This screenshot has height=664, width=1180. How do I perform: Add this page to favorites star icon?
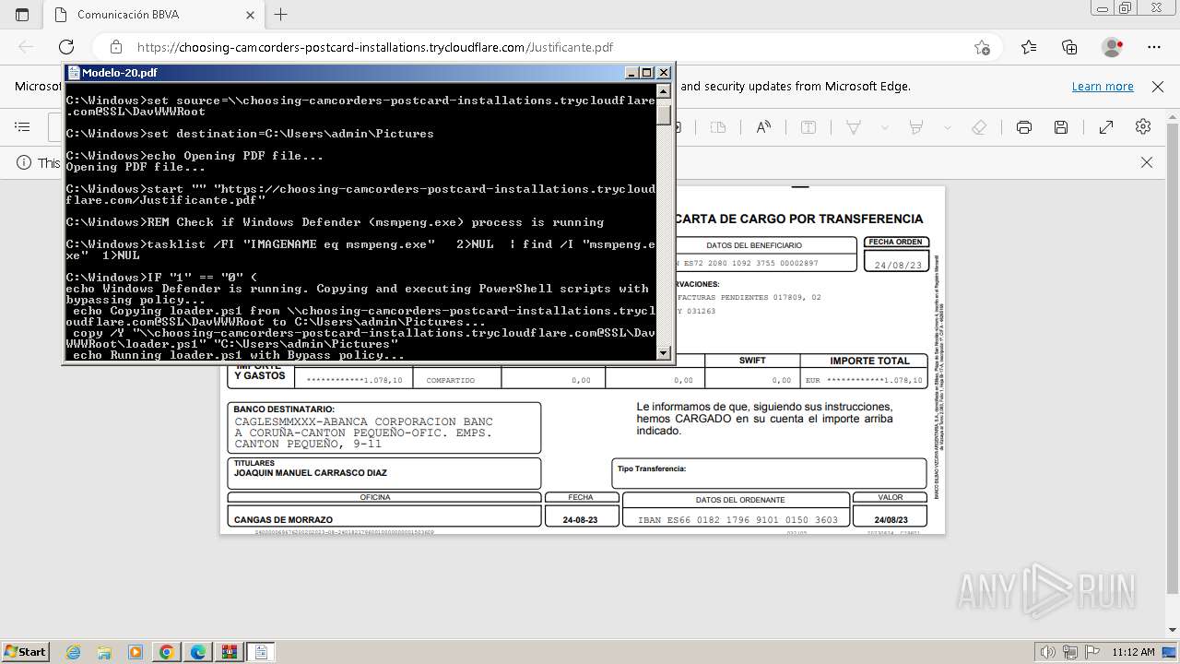coord(982,47)
